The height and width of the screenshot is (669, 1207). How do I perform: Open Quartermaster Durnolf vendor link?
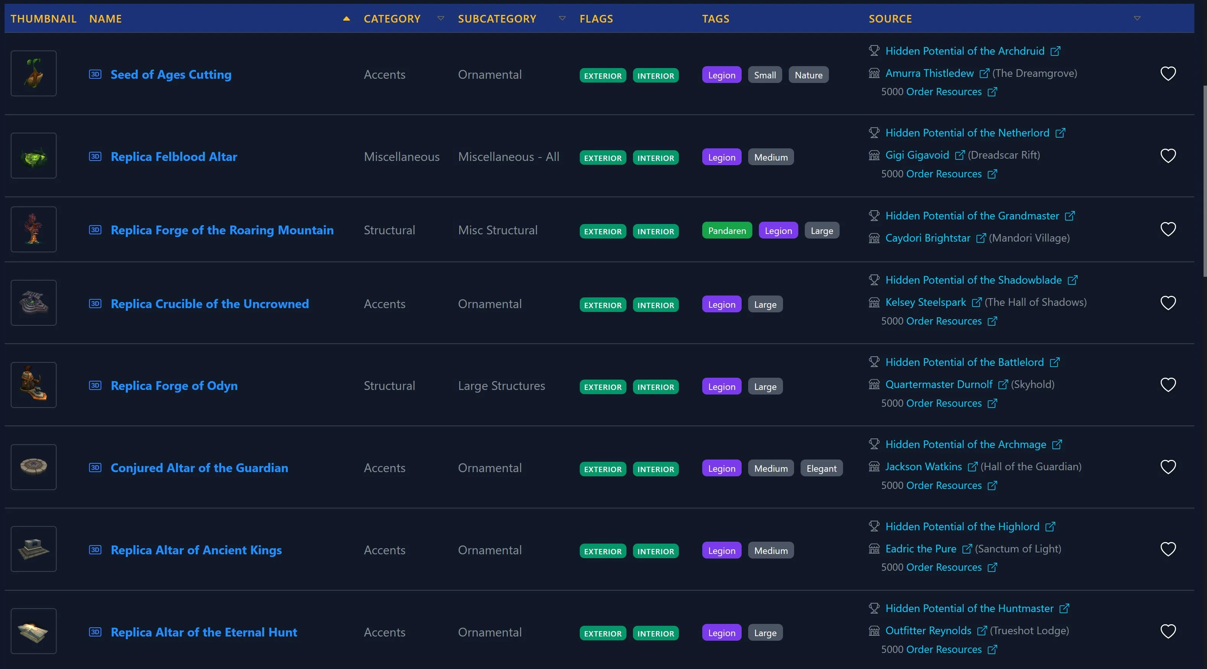point(938,384)
